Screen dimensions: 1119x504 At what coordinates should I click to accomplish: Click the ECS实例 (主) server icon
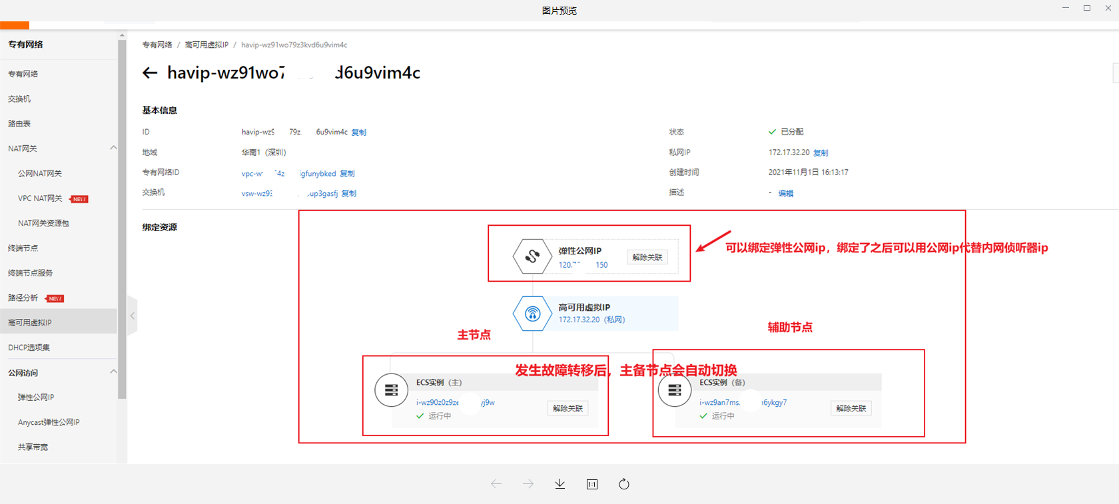[x=392, y=390]
